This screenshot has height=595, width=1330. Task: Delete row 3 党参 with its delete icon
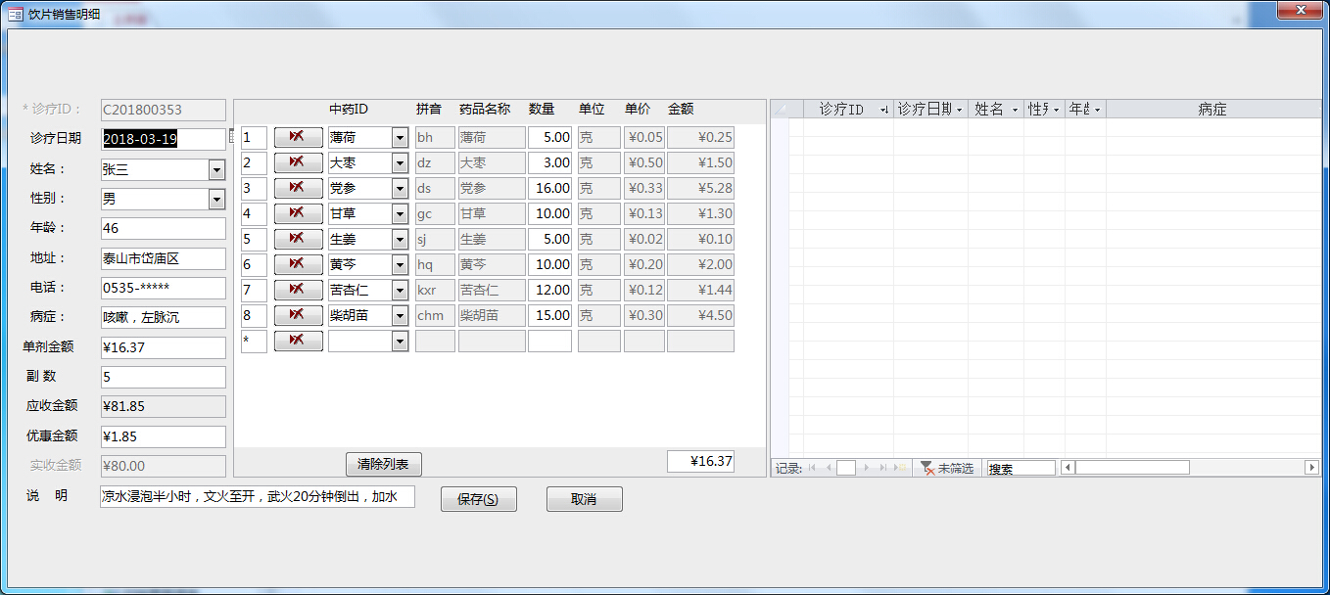[298, 188]
